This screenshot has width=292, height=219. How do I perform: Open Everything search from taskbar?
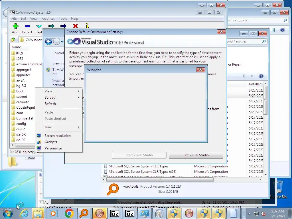click(x=84, y=213)
